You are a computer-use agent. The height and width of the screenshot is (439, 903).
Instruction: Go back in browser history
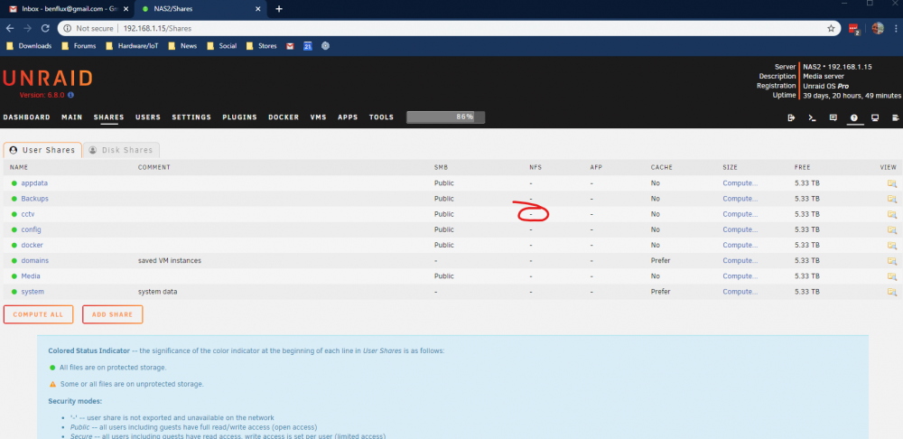click(x=10, y=28)
